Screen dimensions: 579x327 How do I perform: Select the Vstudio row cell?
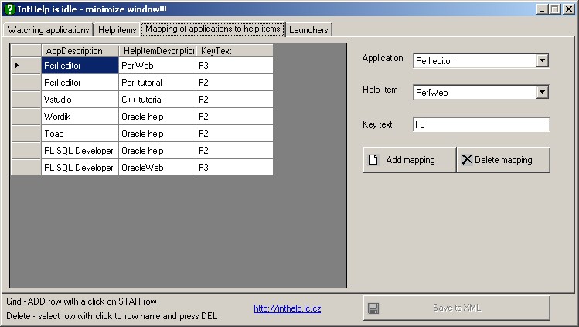tap(80, 100)
